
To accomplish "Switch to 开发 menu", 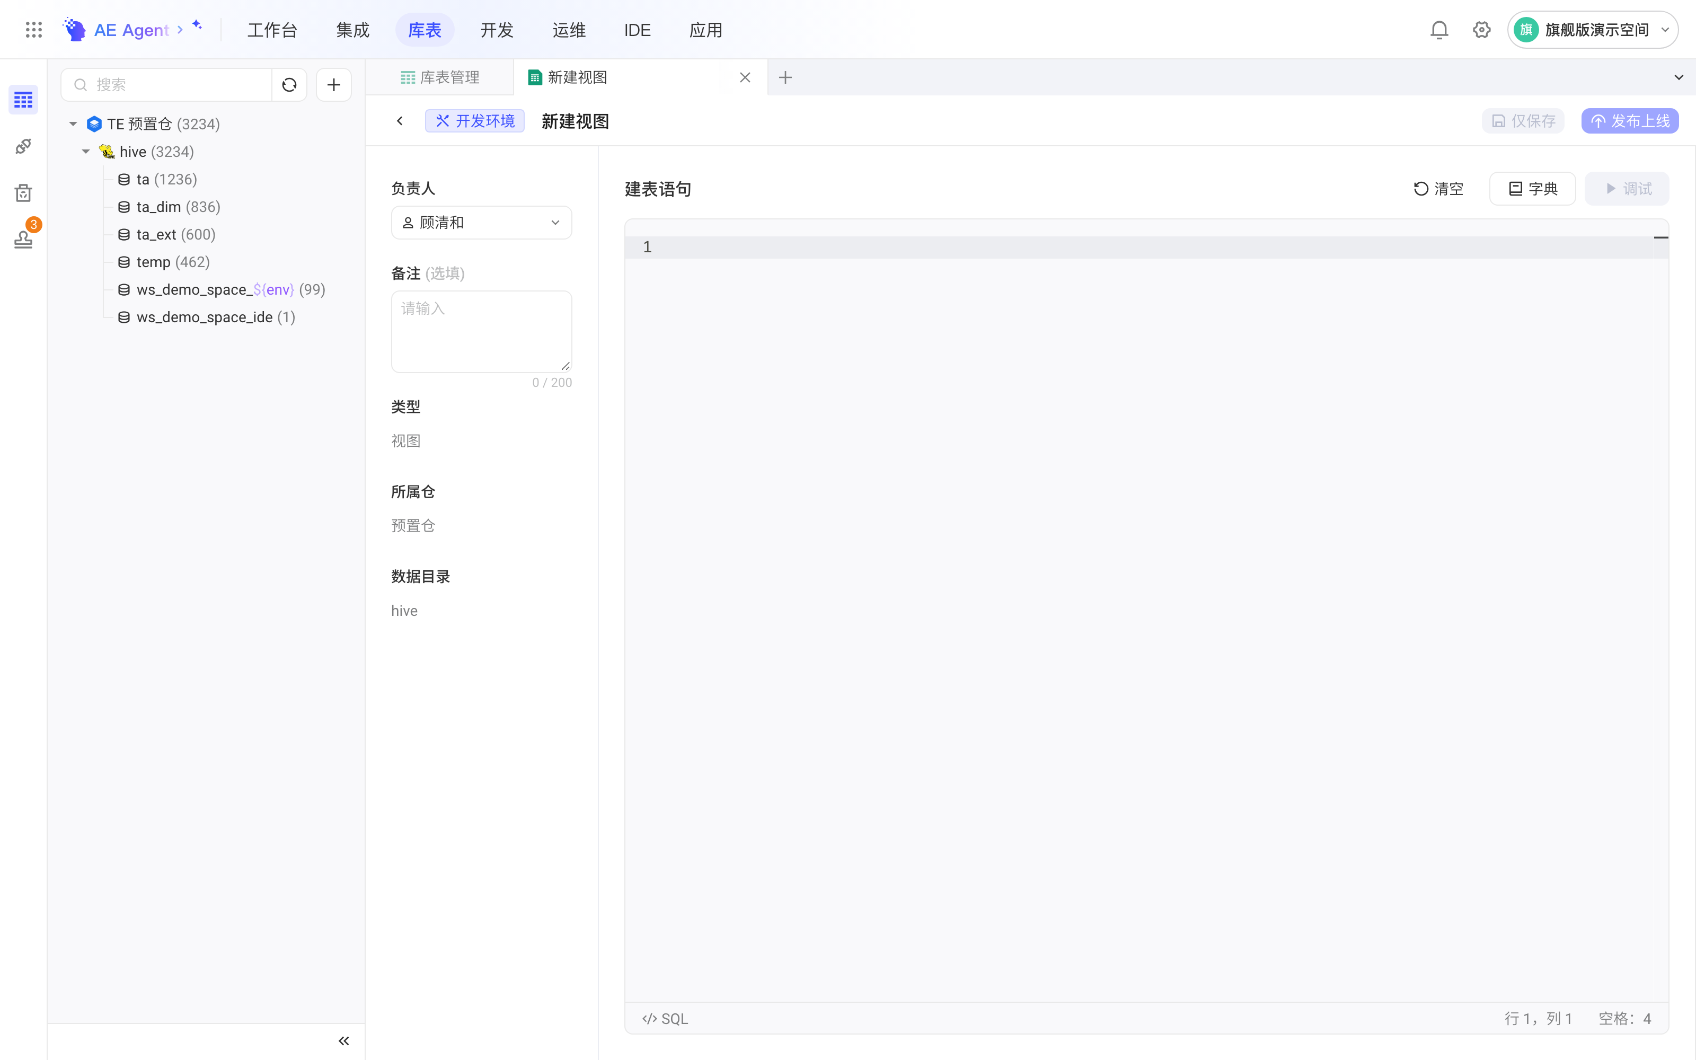I will [x=497, y=30].
